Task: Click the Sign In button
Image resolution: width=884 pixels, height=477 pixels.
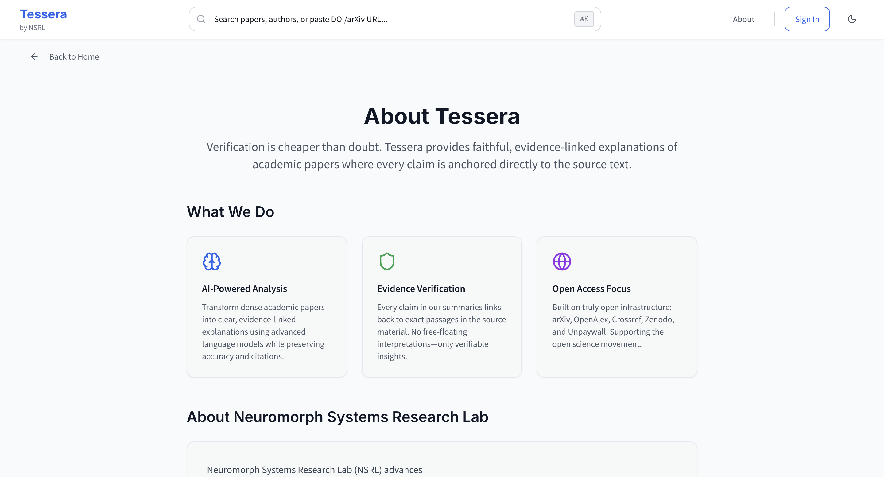Action: coord(807,19)
